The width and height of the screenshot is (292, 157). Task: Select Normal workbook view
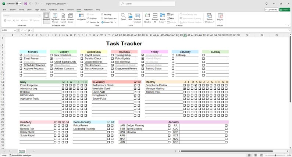click(x=47, y=18)
